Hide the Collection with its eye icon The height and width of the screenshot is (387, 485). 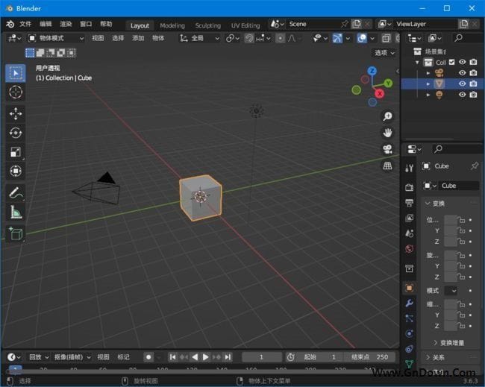[x=462, y=63]
